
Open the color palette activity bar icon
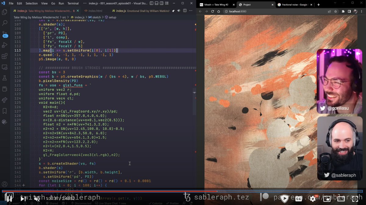5,122
